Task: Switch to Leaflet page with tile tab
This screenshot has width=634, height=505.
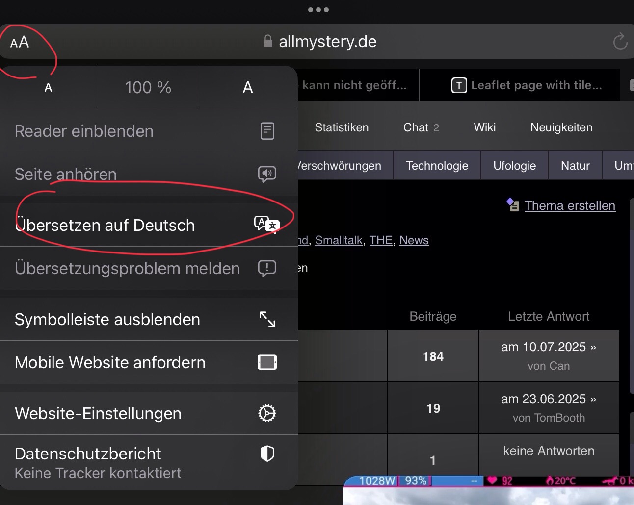Action: 520,85
